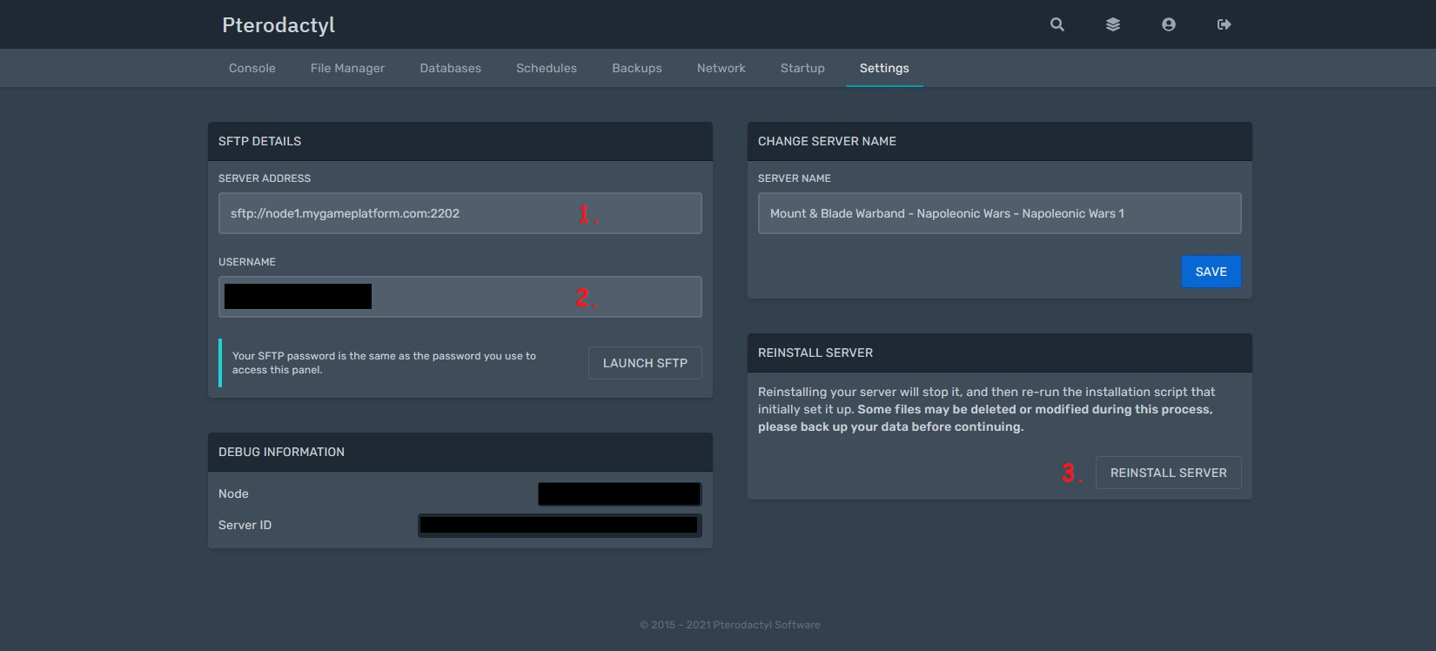Click the SFTP server address field

click(460, 213)
